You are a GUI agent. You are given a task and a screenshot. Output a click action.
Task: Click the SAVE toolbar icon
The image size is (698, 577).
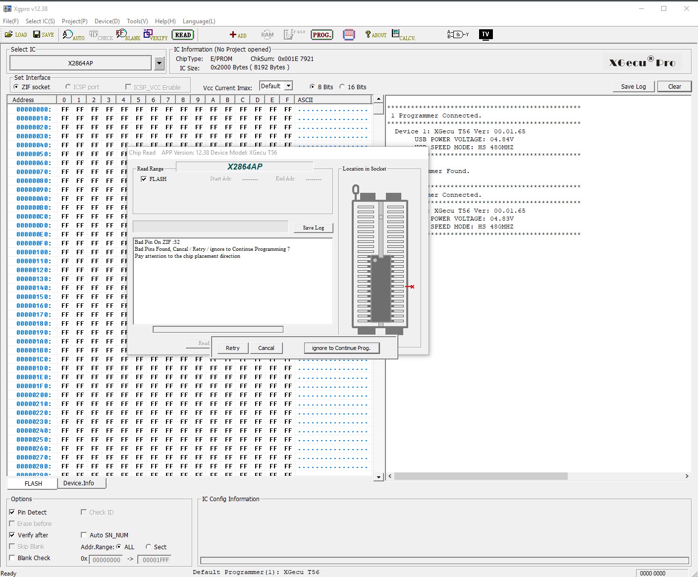[x=43, y=35]
